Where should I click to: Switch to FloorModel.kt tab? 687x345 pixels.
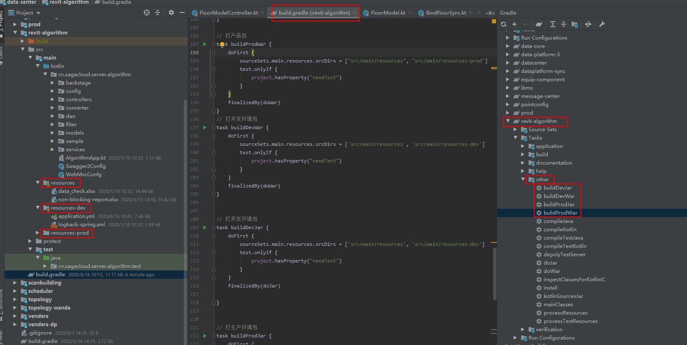pyautogui.click(x=388, y=13)
